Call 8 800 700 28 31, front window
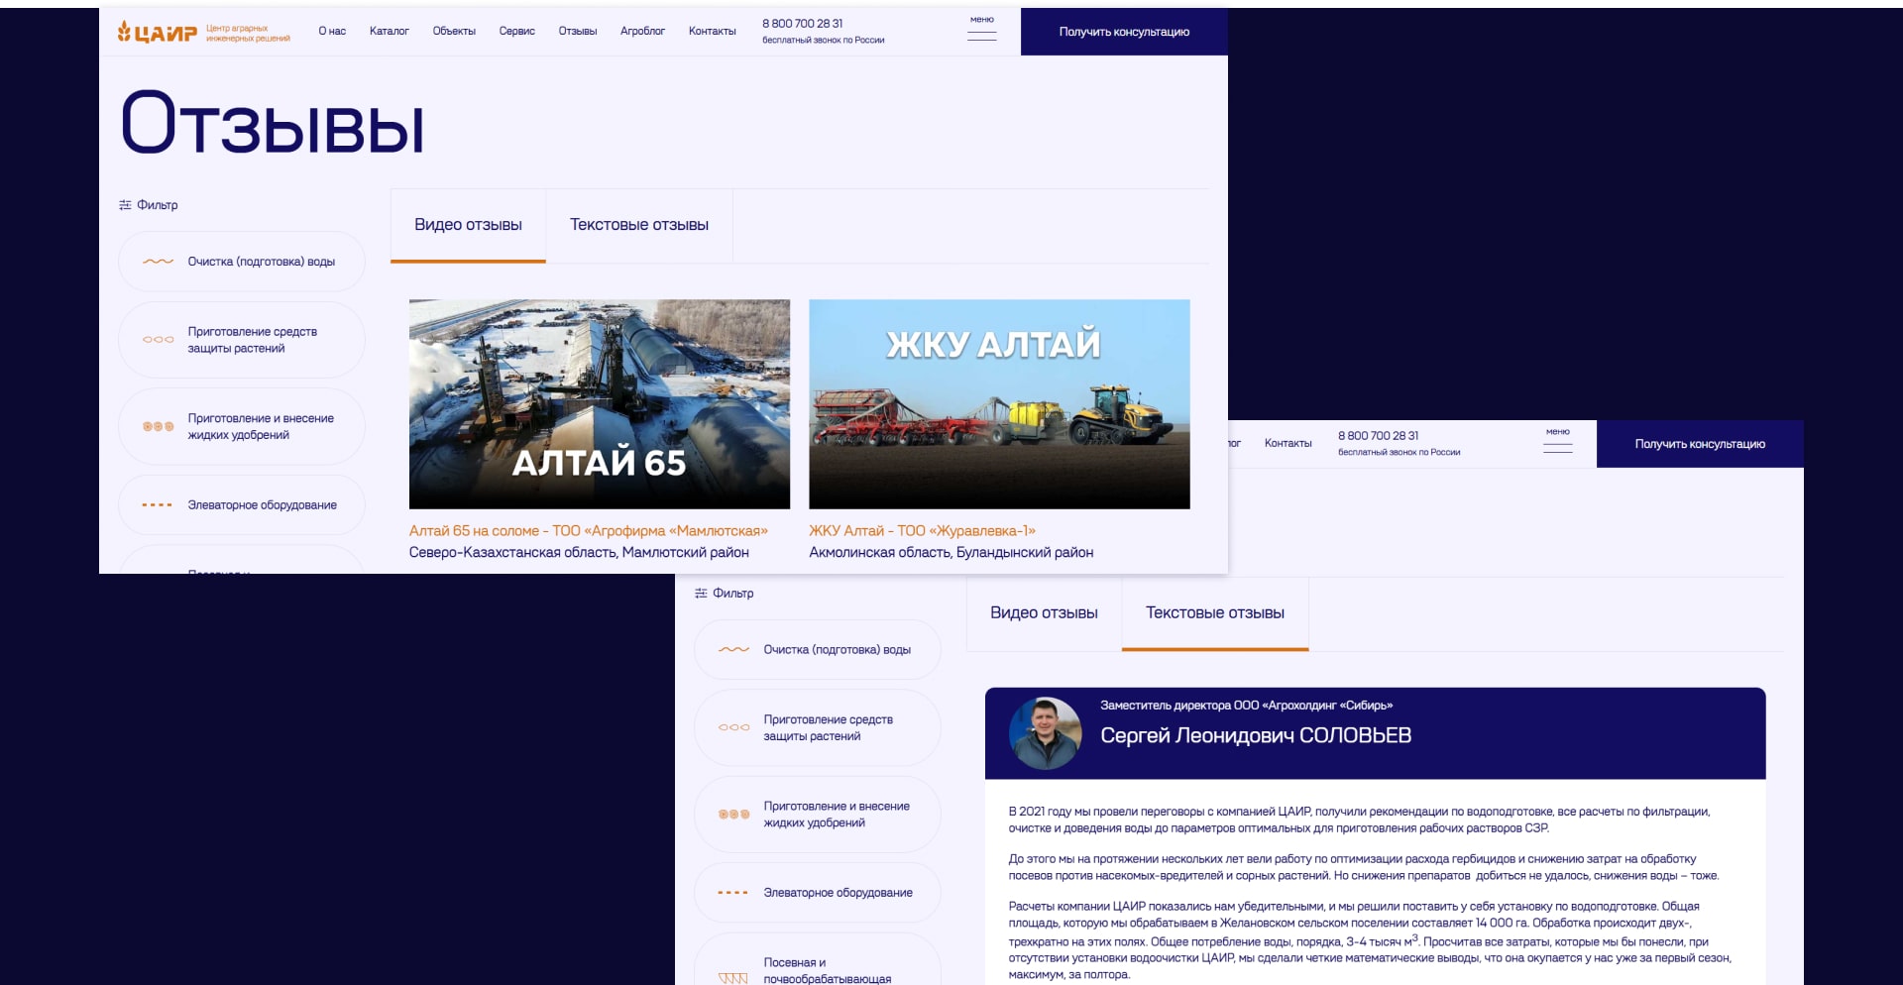The height and width of the screenshot is (985, 1903). (803, 24)
